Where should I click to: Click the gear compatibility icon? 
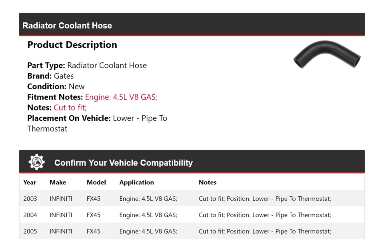tap(36, 162)
